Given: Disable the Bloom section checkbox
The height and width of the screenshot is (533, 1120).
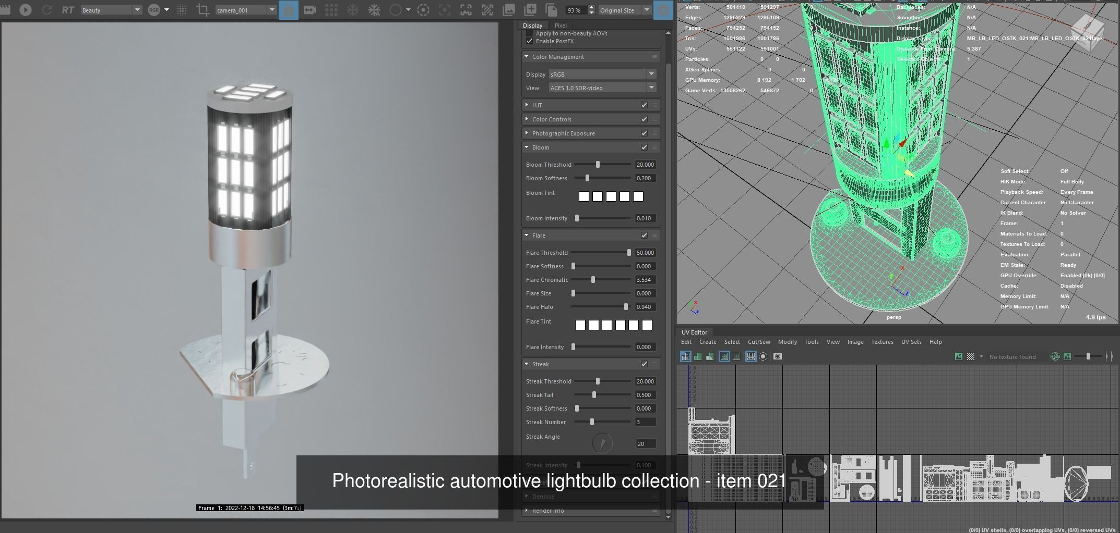Looking at the screenshot, I should pos(644,147).
